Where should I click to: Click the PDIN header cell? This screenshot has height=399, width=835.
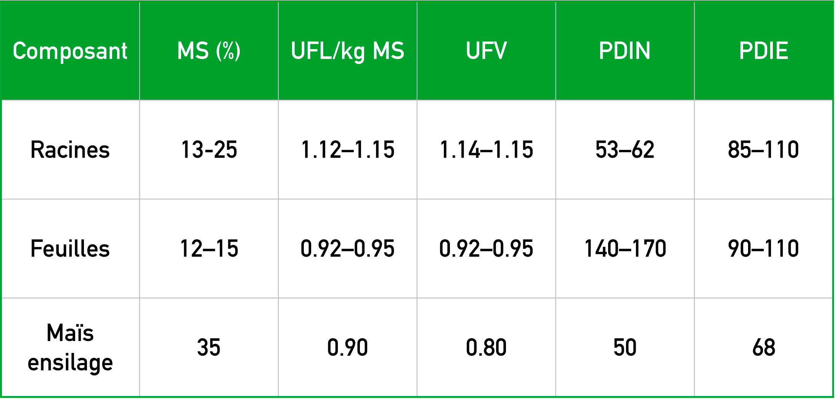point(625,51)
